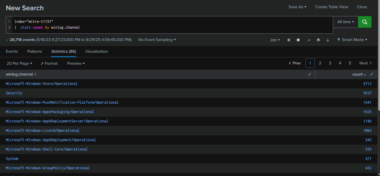380x176 pixels.
Task: Run the search with the magnifier button
Action: pos(365,22)
